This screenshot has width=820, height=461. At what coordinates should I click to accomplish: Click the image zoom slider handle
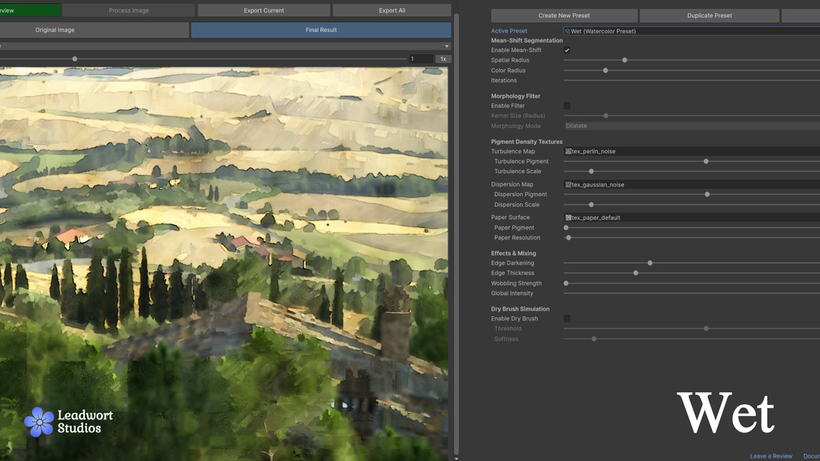tap(74, 59)
